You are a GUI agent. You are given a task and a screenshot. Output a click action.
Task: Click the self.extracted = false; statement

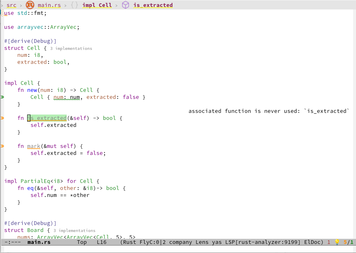tap(68, 153)
